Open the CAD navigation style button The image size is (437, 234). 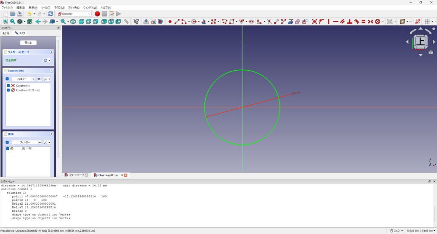tap(396, 231)
